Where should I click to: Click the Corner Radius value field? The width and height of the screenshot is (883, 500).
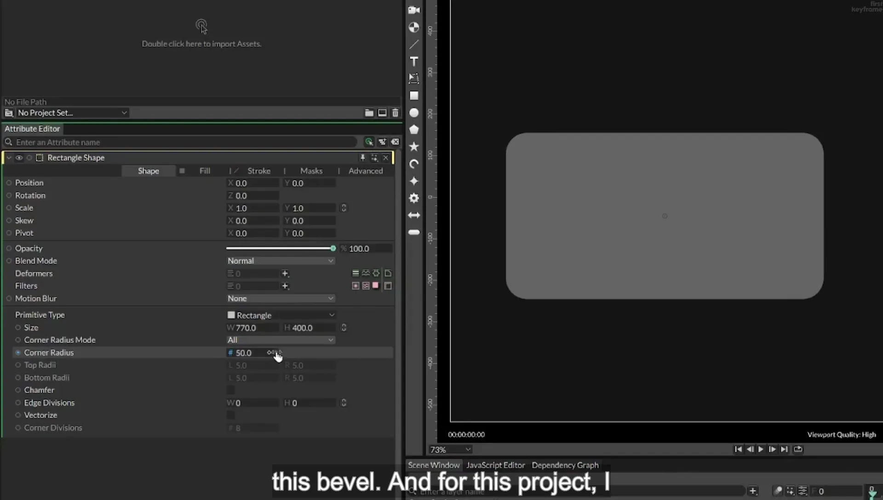tap(253, 353)
